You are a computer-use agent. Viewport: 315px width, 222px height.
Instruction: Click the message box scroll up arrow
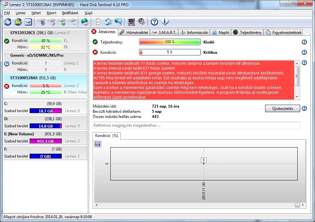[x=297, y=63]
